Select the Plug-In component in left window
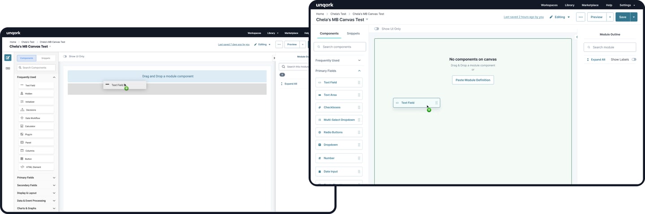This screenshot has height=214, width=645. coord(36,134)
